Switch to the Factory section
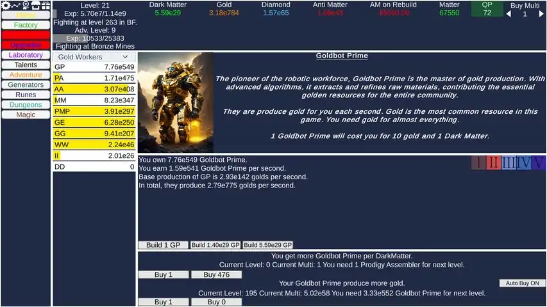The height and width of the screenshot is (307, 547). click(26, 25)
